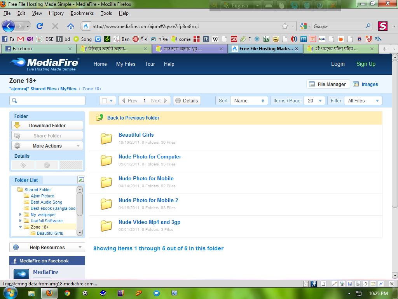398x299 pixels.
Task: Launch Chrome from the taskbar
Action: [67, 293]
